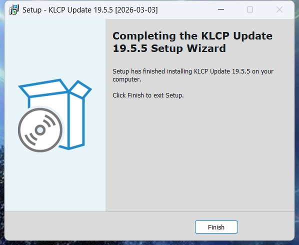Open the installer icon system menu
The width and height of the screenshot is (299, 245).
(x=14, y=9)
